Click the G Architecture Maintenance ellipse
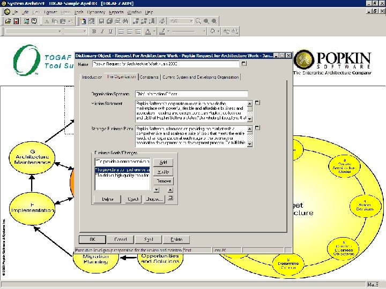The width and height of the screenshot is (386, 289). 32,157
